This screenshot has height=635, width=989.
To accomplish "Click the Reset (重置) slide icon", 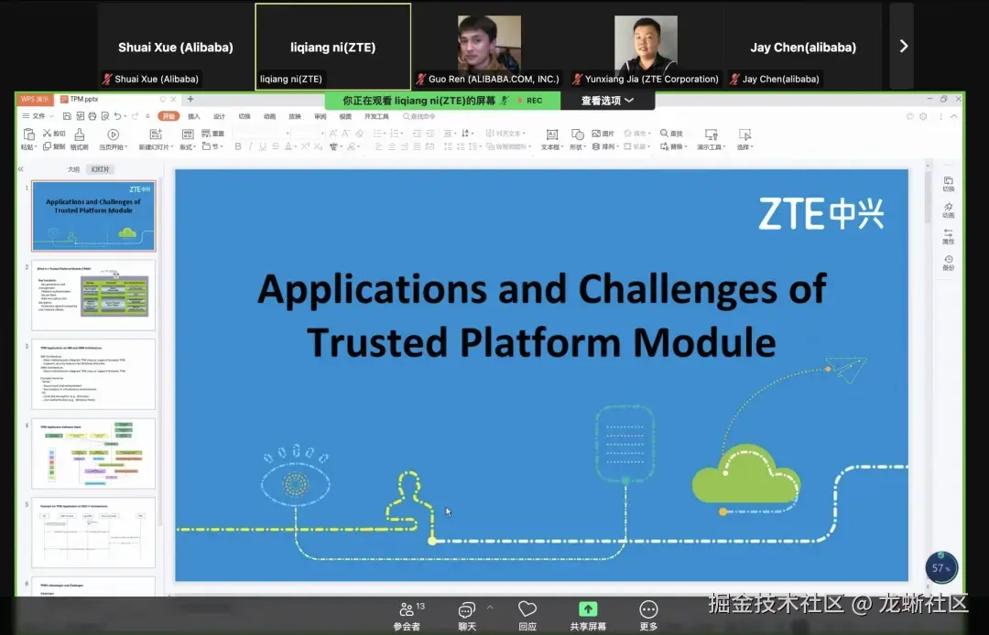I will pos(206,134).
